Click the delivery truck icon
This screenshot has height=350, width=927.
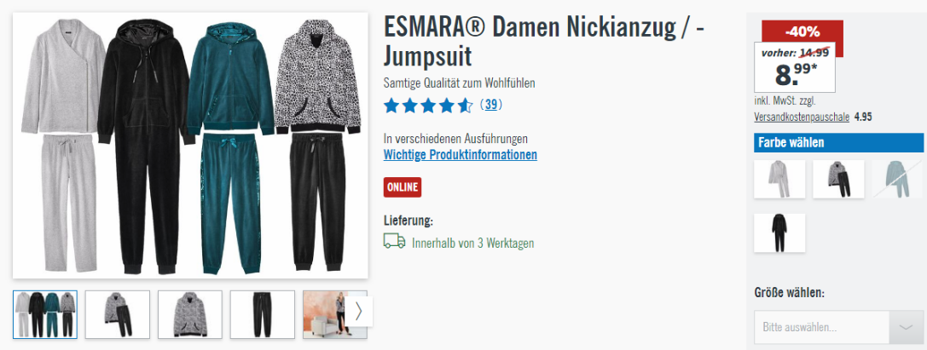(x=394, y=241)
